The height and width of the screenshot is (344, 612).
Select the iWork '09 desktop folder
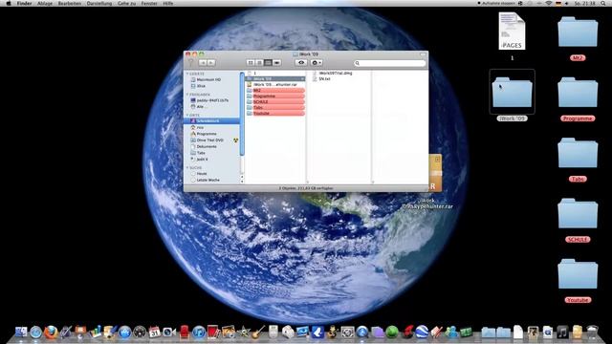coord(513,92)
